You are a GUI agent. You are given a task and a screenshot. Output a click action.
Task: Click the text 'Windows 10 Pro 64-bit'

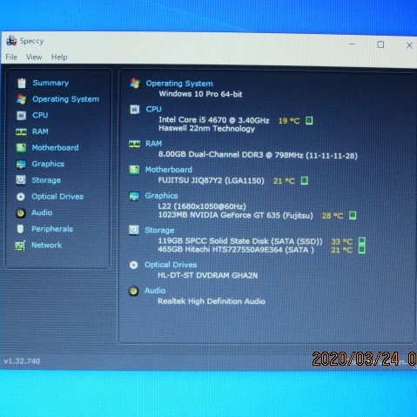pyautogui.click(x=200, y=94)
